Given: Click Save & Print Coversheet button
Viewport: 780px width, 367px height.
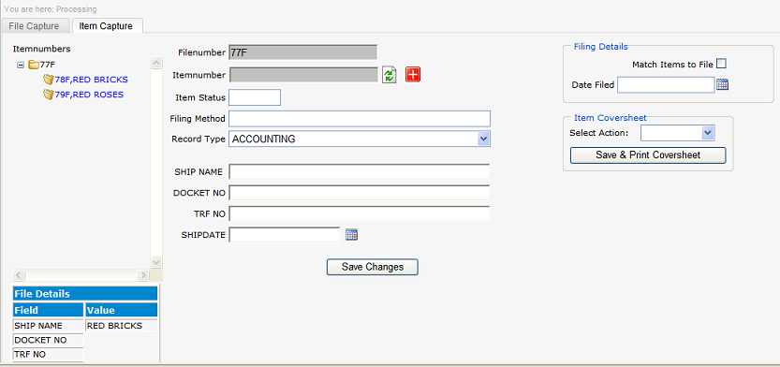Looking at the screenshot, I should click(x=648, y=154).
